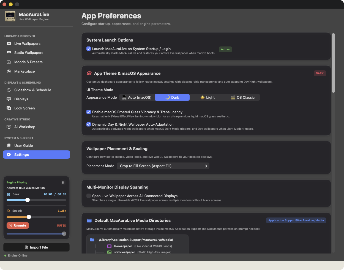The width and height of the screenshot is (344, 270).
Task: Click the speed gauge icon beside Speed
Action: [8, 211]
